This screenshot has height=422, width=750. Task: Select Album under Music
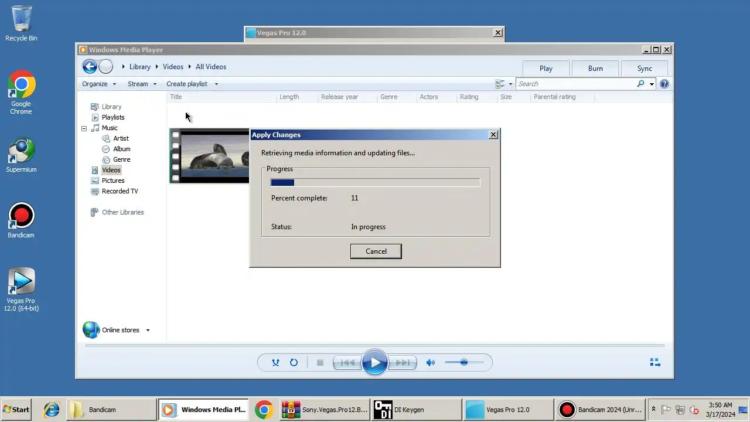click(x=121, y=149)
